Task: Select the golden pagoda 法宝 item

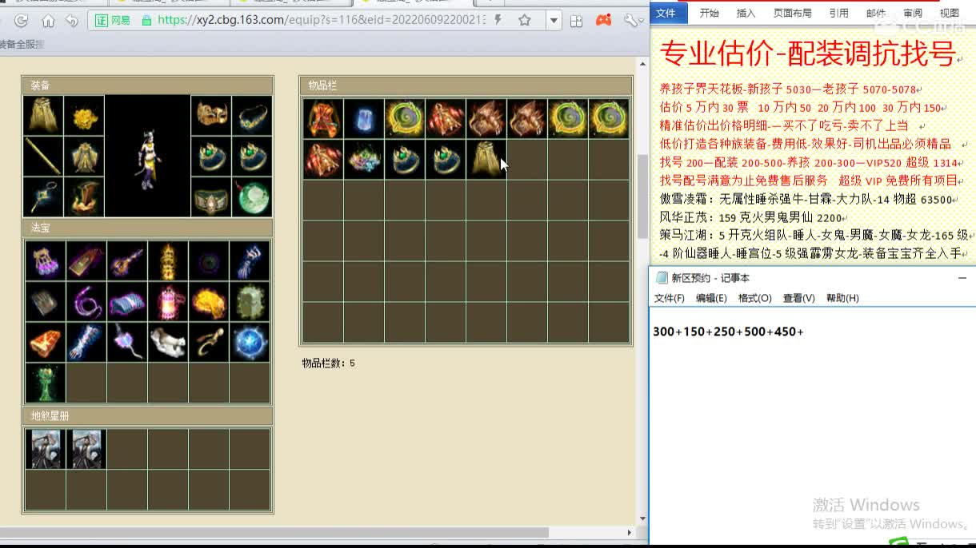Action: (168, 261)
